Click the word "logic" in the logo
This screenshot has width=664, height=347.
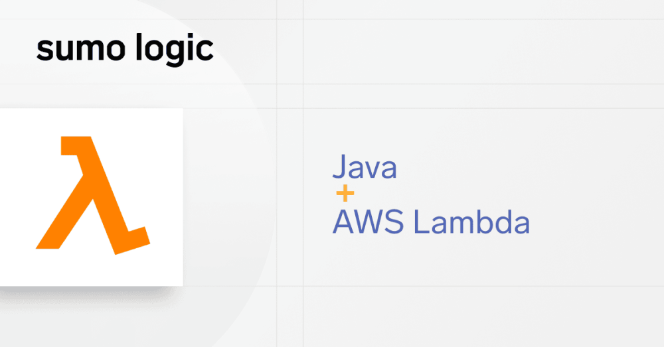175,49
